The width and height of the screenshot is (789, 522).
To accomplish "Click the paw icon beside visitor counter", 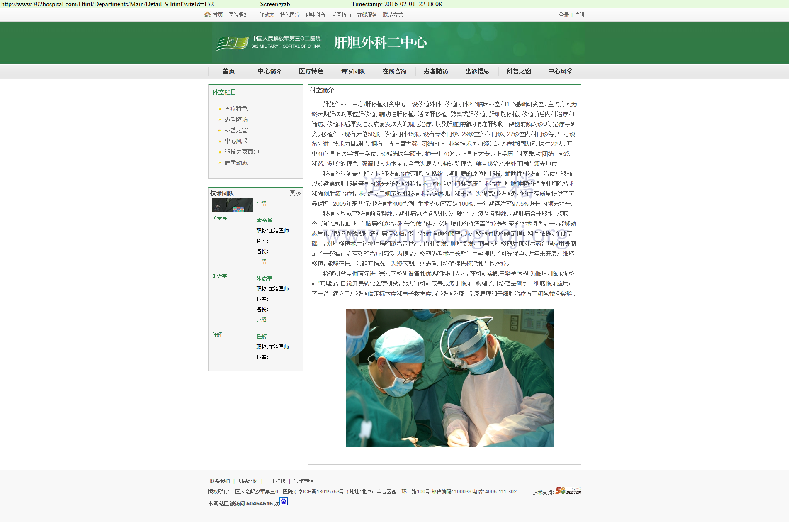I will tap(284, 502).
